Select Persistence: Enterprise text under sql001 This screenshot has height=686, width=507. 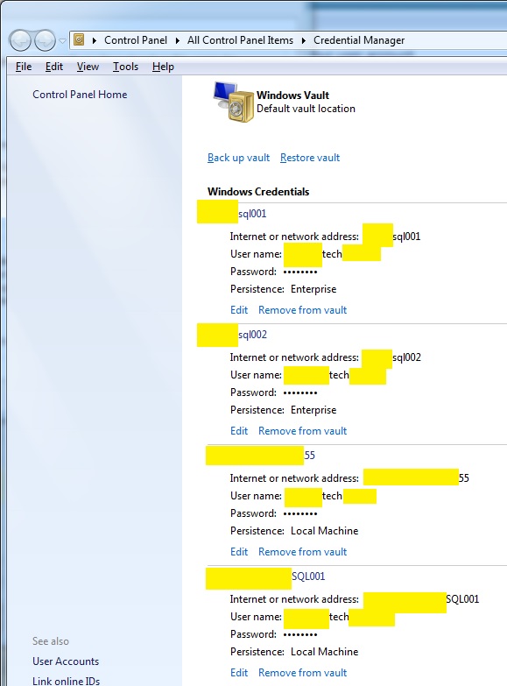coord(283,289)
